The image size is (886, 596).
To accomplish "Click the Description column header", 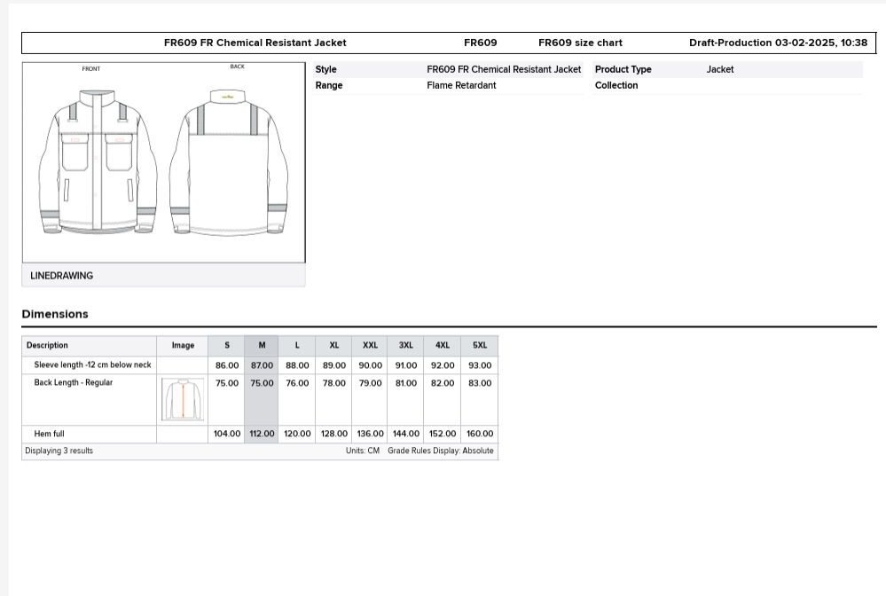I will (x=48, y=345).
